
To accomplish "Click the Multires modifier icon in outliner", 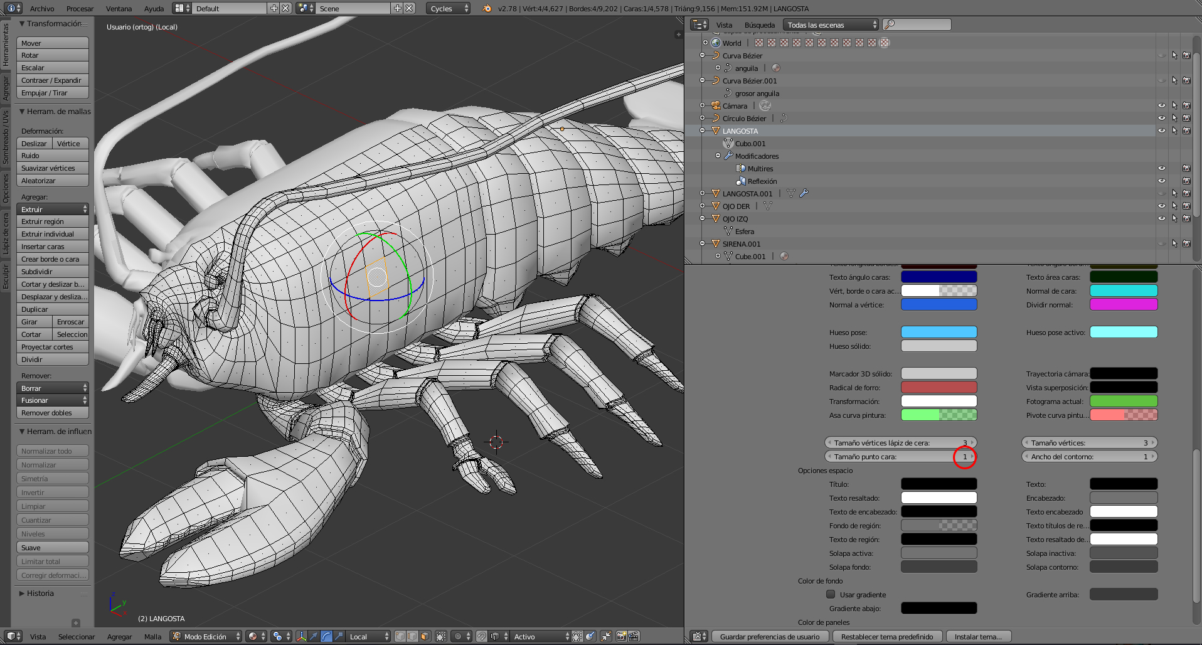I will click(x=740, y=169).
